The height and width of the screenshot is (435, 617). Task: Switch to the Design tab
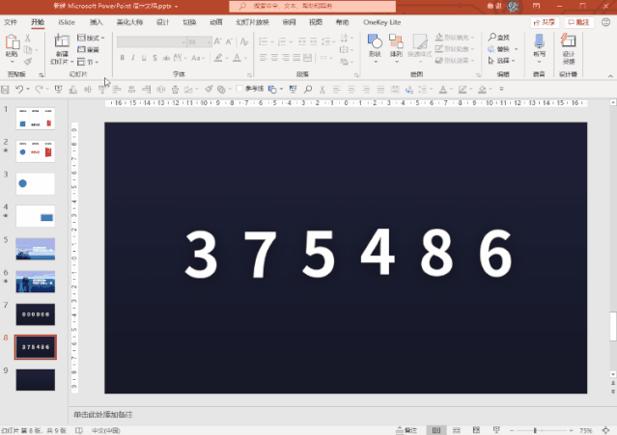[x=162, y=22]
